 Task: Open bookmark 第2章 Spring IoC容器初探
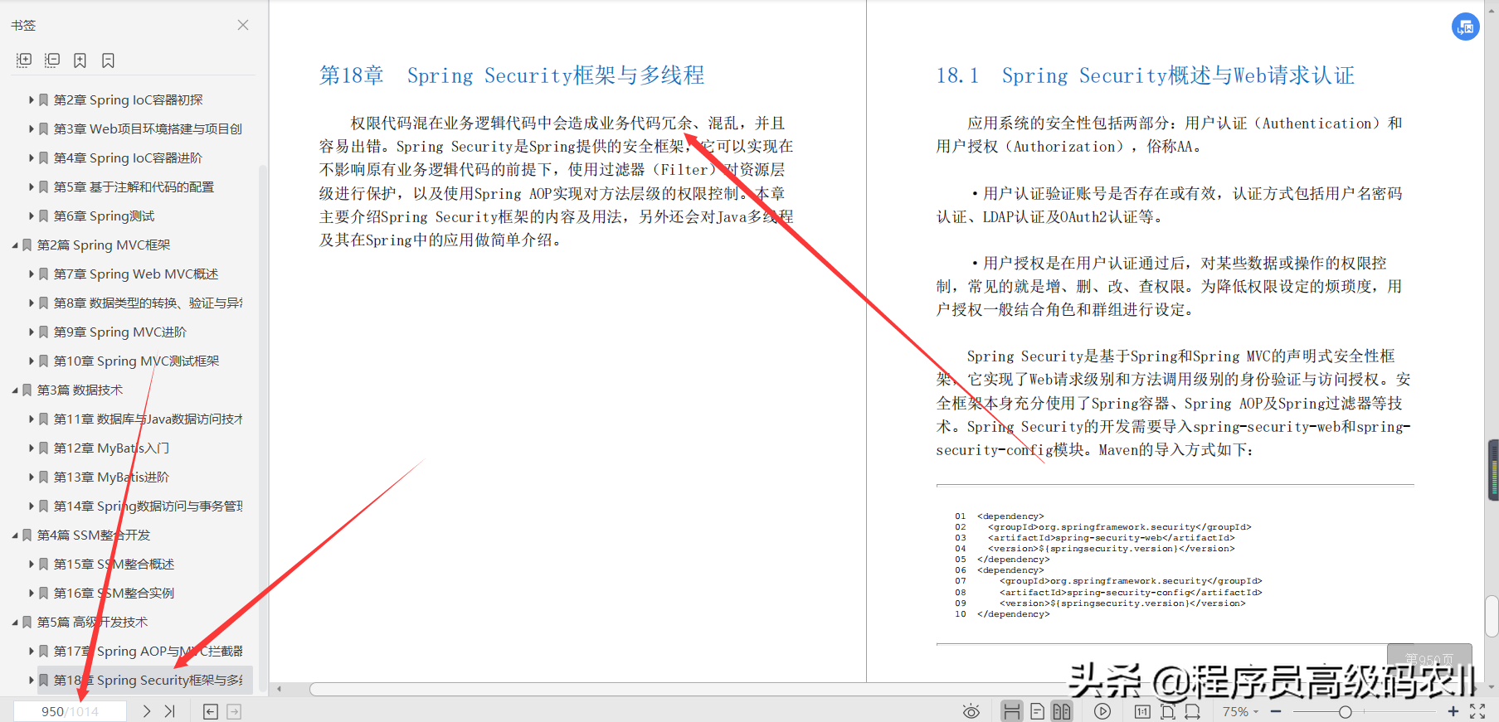[129, 99]
